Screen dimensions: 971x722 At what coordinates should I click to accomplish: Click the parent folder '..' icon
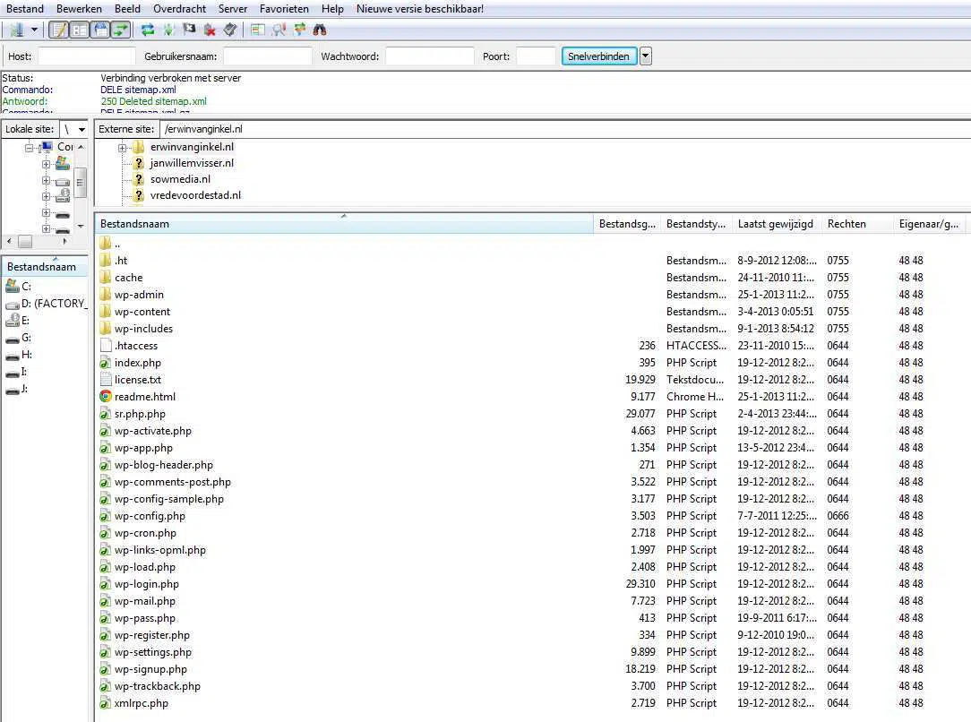(106, 244)
